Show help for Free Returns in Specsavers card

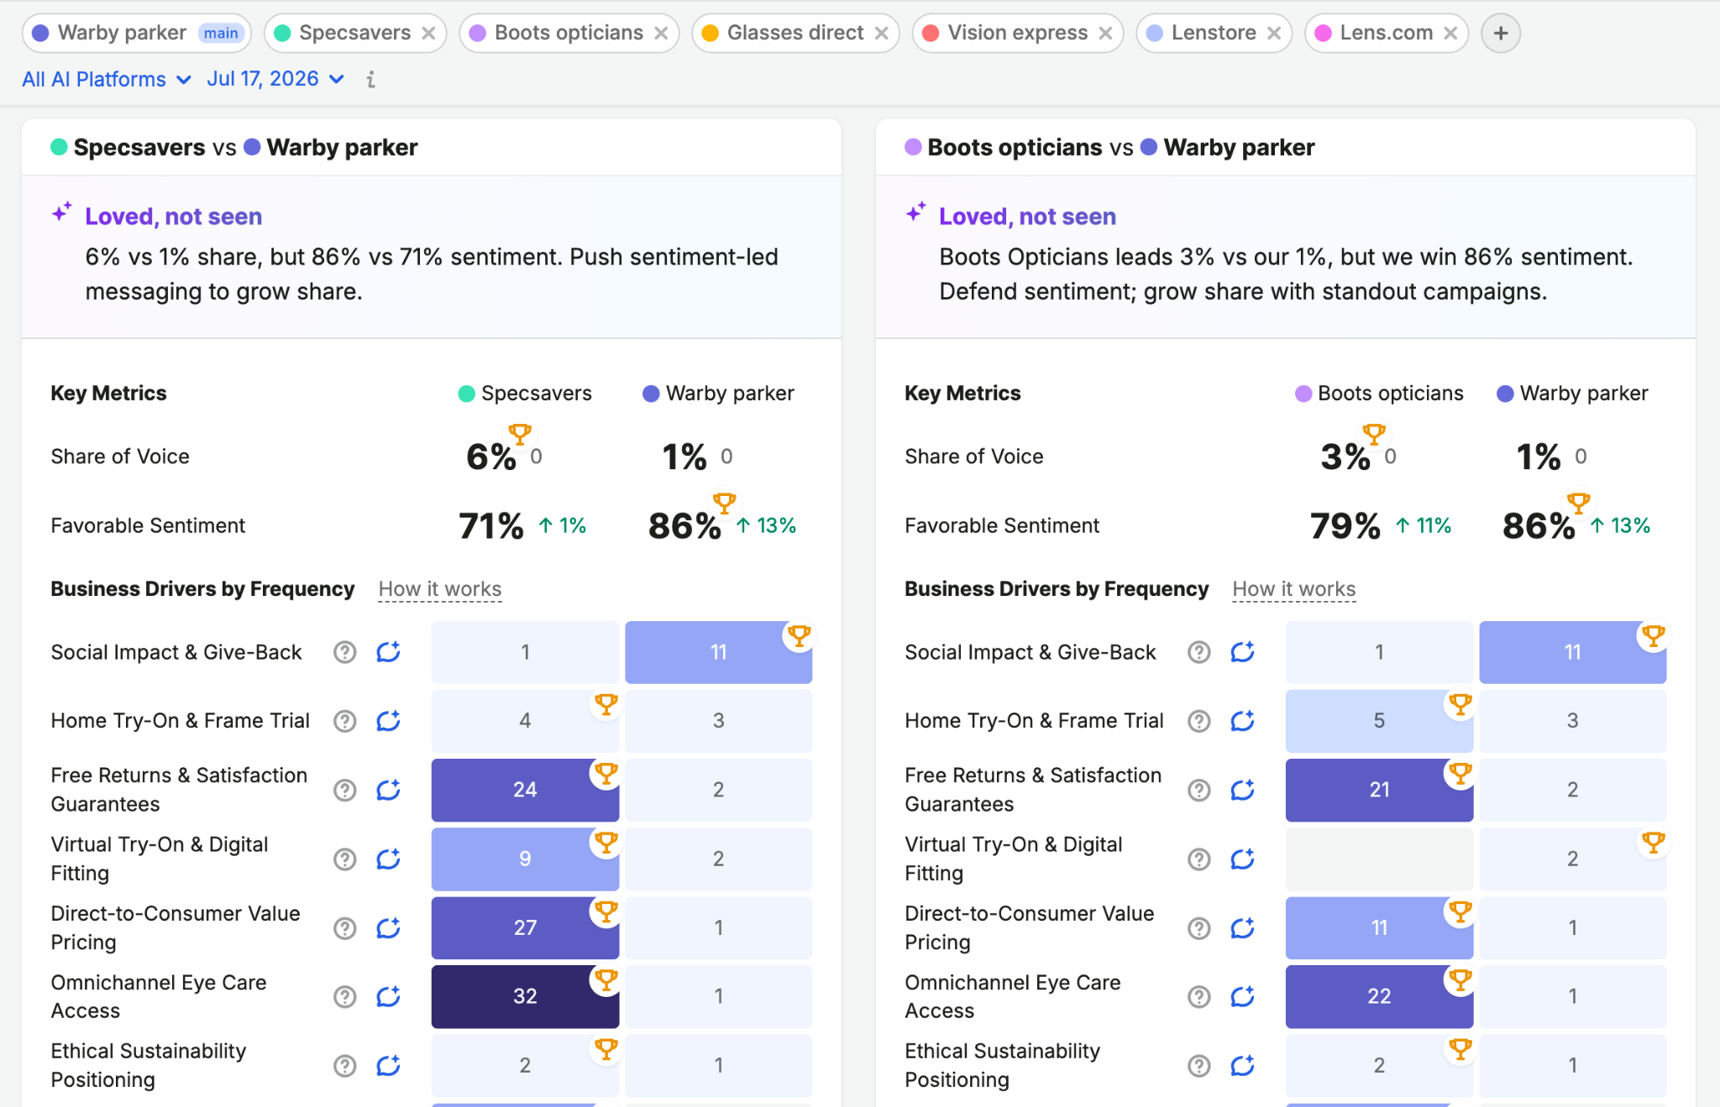pos(344,790)
